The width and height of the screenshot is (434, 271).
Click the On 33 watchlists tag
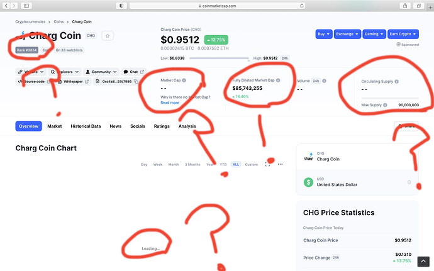(69, 50)
